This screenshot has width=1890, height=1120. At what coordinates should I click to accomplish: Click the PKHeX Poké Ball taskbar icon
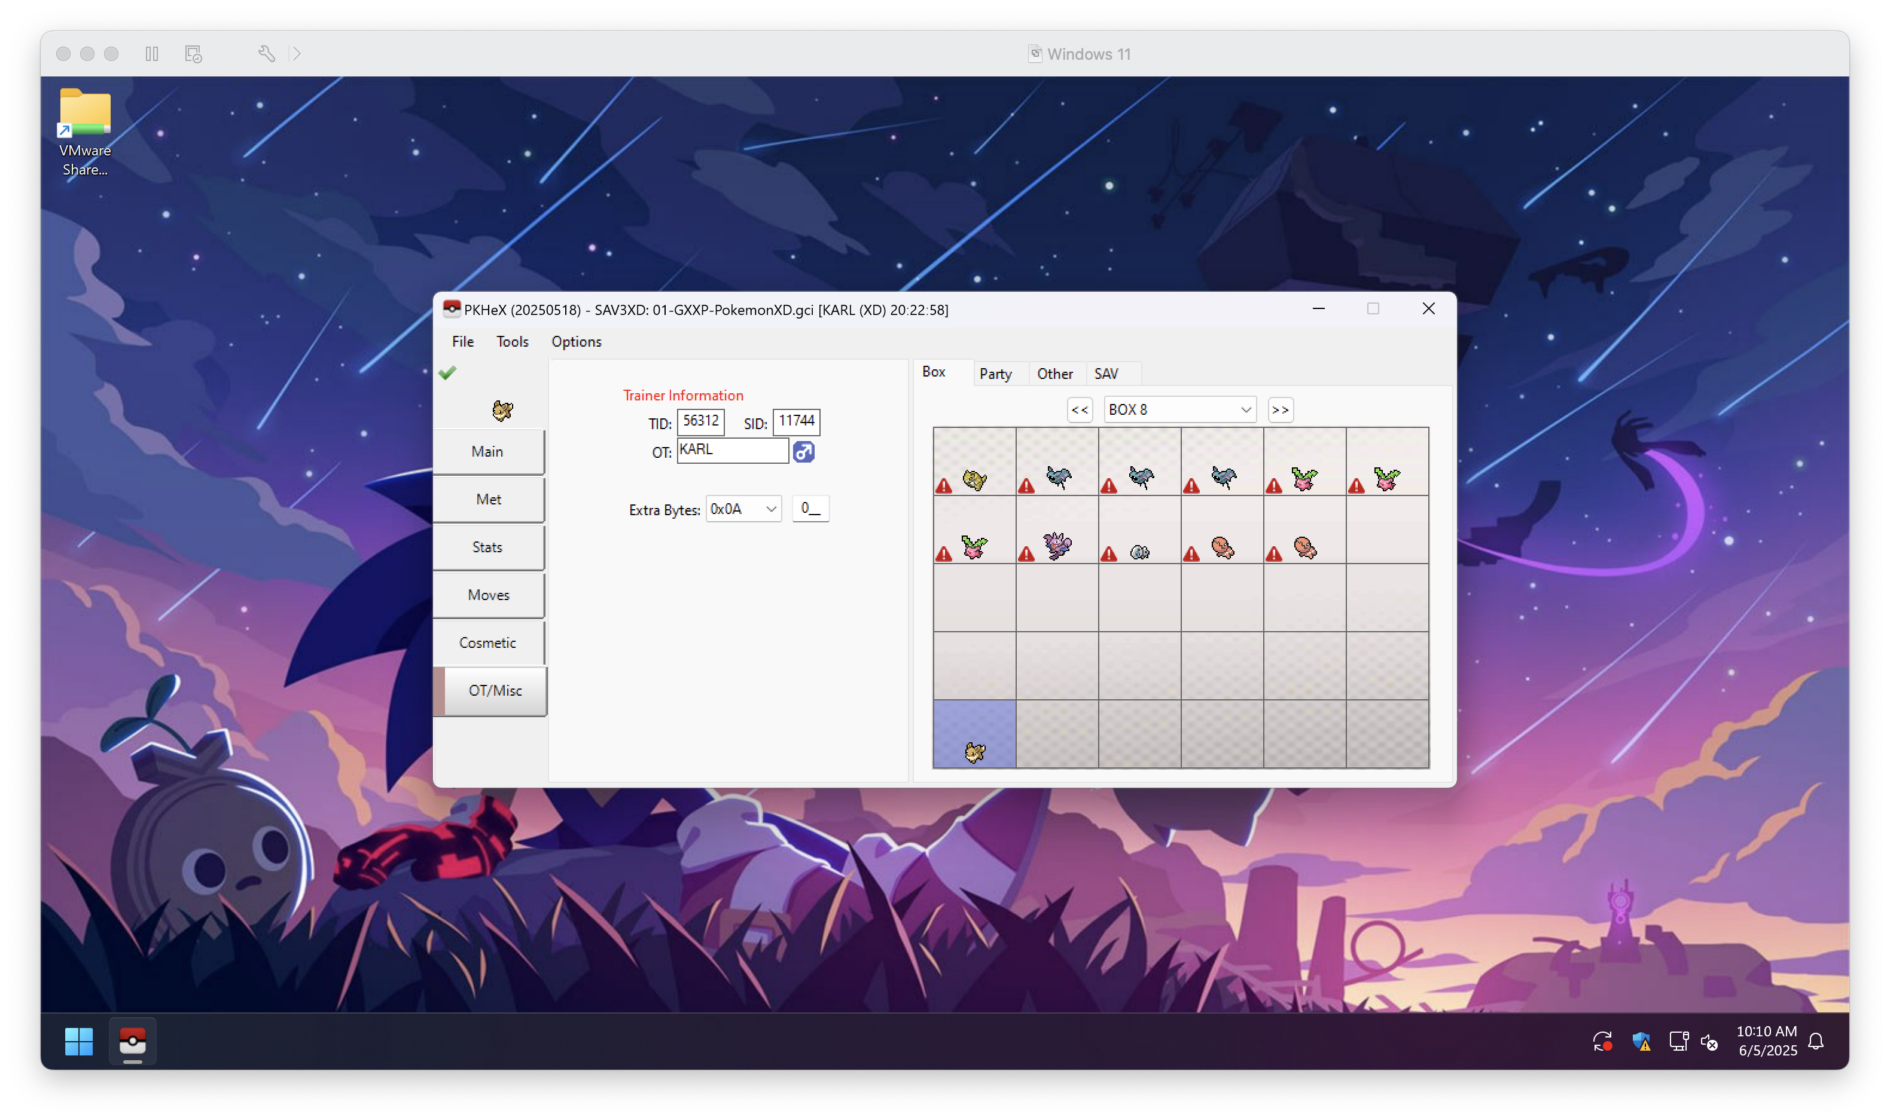132,1042
